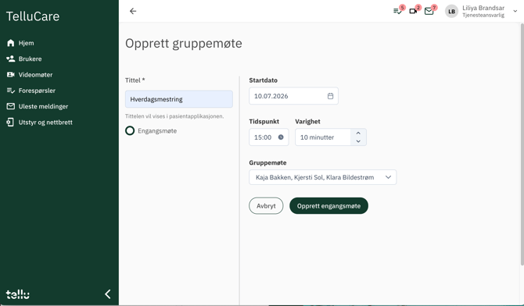Open requests notification icon with badge 5
The image size is (524, 306).
[398, 11]
